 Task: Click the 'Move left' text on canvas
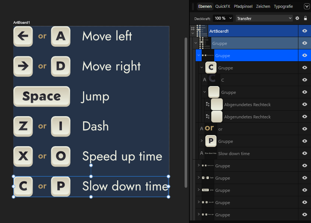pos(107,36)
